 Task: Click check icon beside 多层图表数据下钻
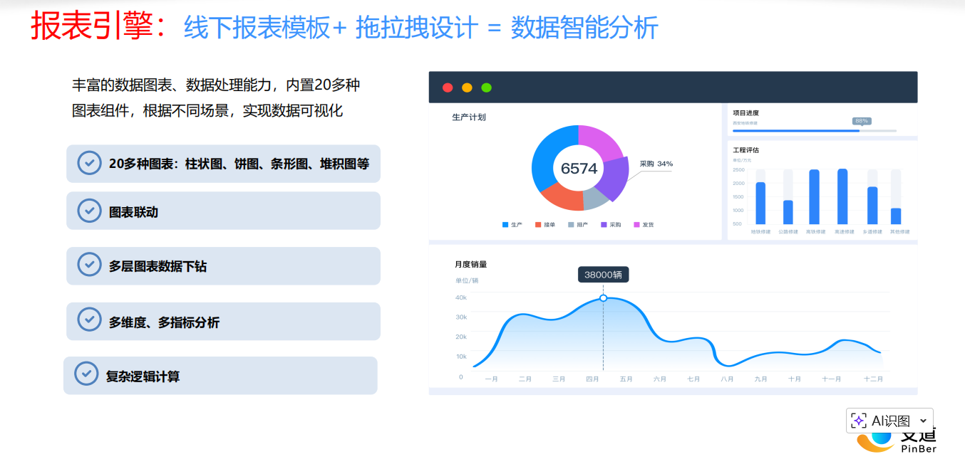89,265
